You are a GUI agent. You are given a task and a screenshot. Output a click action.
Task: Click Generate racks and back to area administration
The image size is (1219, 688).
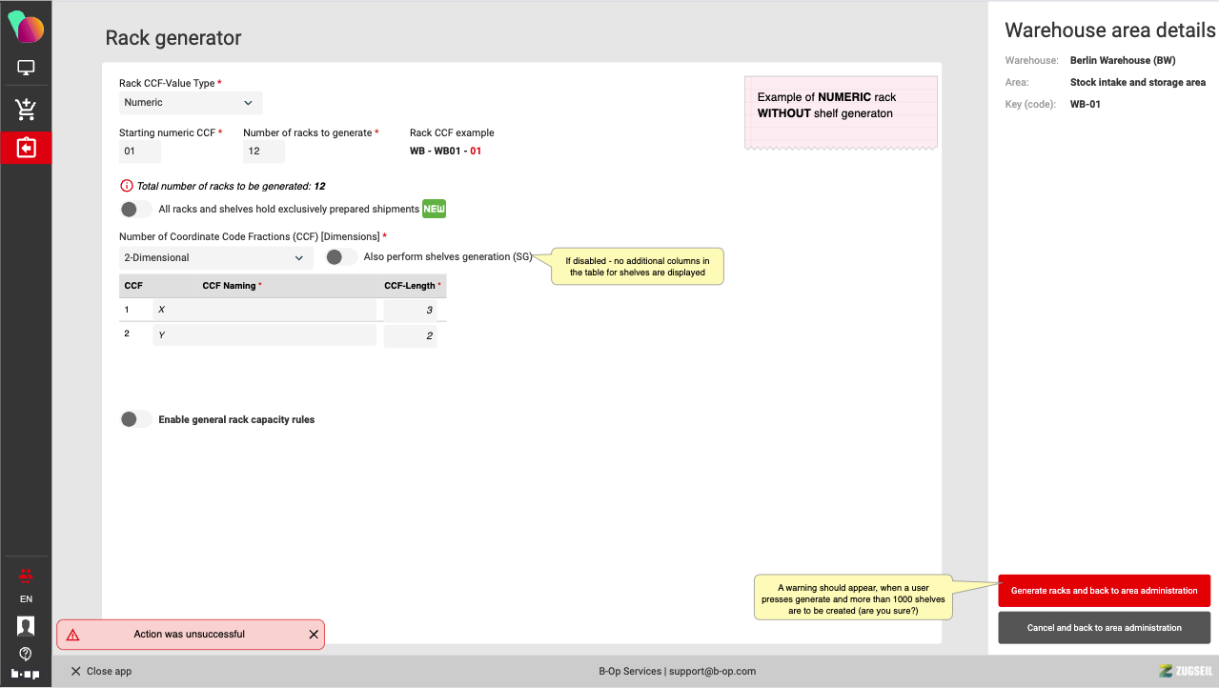coord(1104,591)
